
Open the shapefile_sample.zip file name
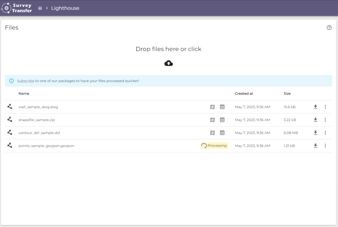pyautogui.click(x=37, y=120)
